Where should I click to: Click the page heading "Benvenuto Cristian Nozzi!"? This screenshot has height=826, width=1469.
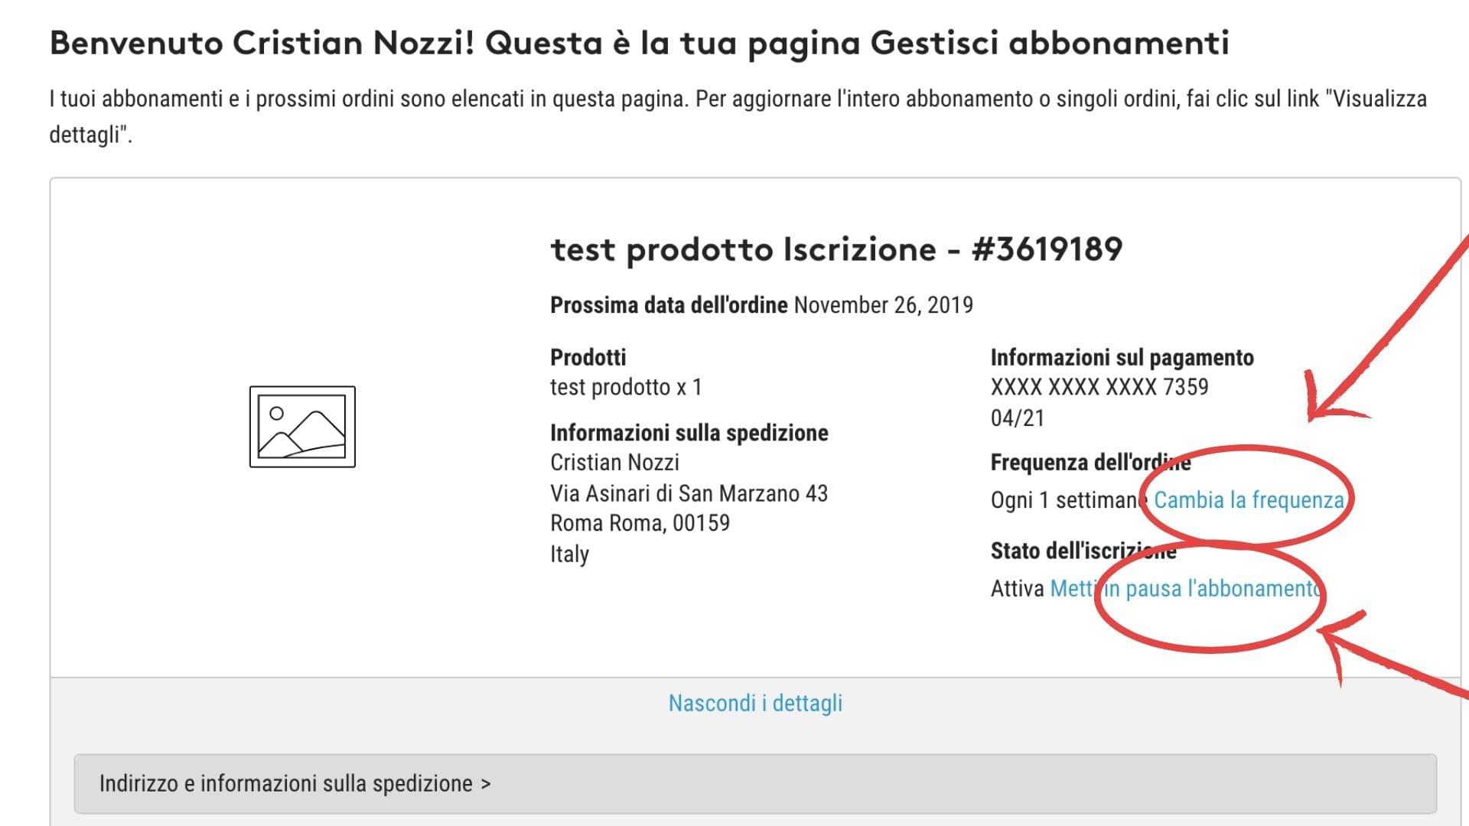point(262,43)
